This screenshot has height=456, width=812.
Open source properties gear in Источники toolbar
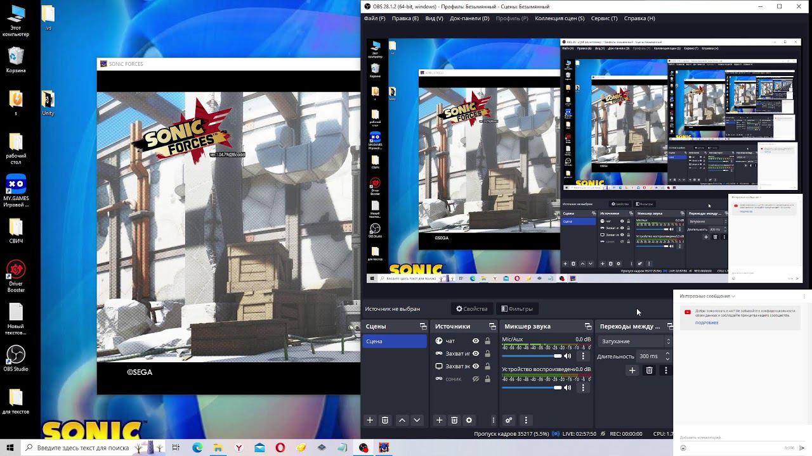tap(469, 420)
